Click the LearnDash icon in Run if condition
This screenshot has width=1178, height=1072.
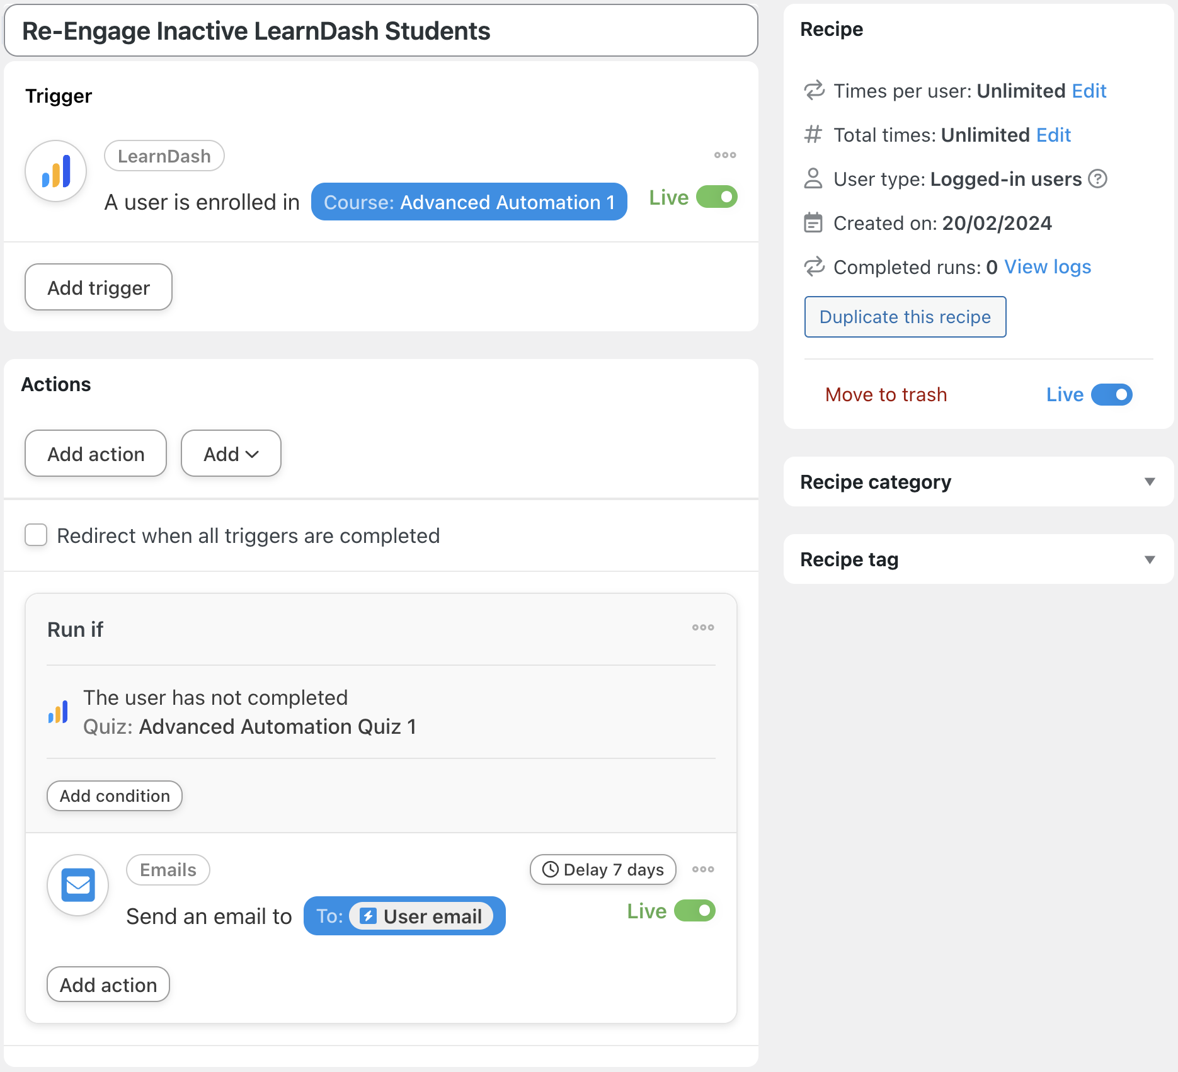point(59,712)
